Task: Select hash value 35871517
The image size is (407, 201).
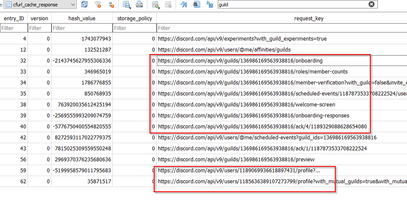Action: tap(82, 182)
